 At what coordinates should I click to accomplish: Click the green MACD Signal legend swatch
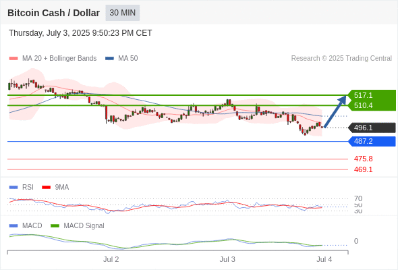click(55, 226)
